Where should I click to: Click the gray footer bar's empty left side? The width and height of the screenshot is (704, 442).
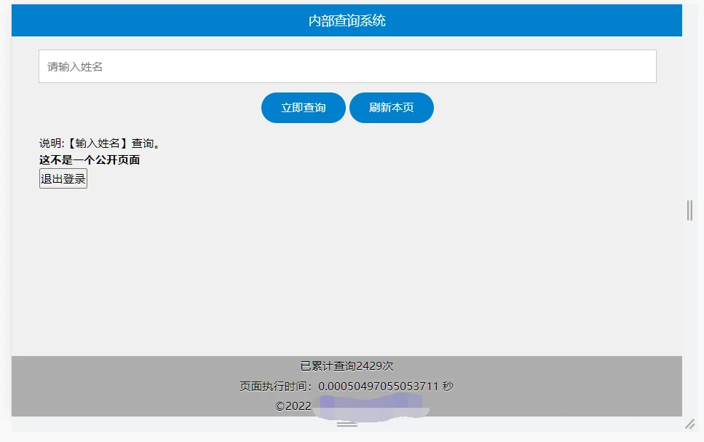click(109, 386)
